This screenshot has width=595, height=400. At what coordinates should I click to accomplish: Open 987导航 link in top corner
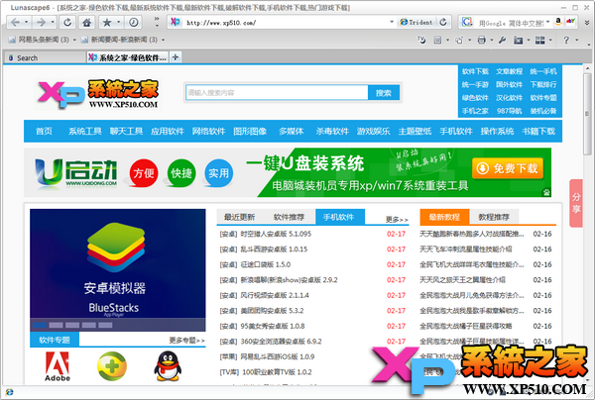(x=510, y=111)
